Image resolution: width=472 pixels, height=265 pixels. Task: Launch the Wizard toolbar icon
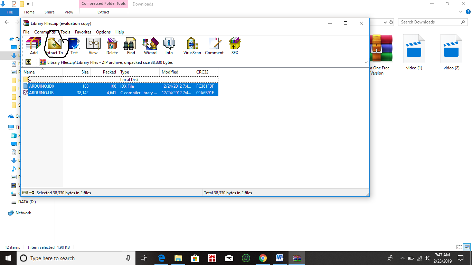pos(150,46)
